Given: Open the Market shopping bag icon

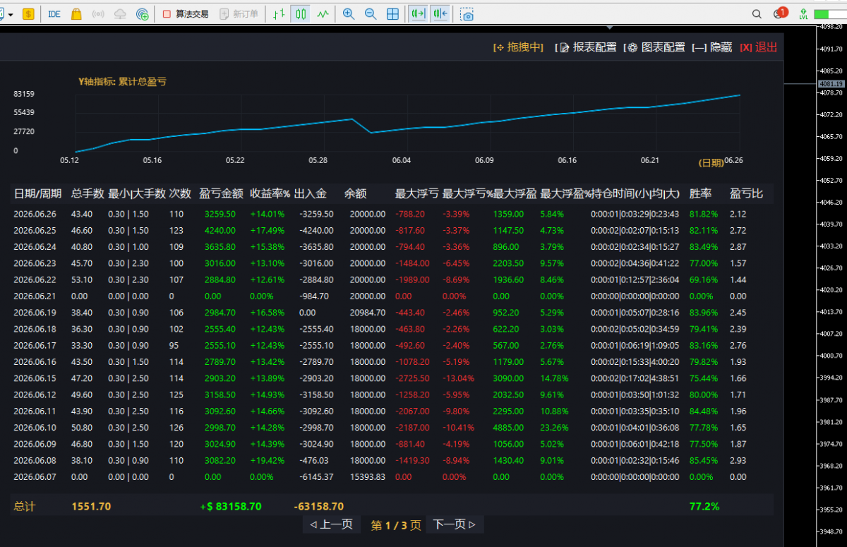Looking at the screenshot, I should click(76, 13).
